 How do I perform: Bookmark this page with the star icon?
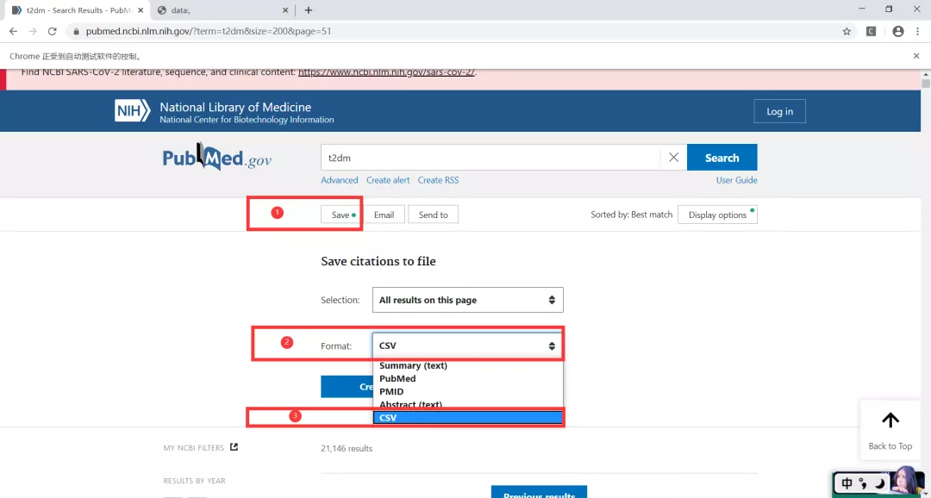pos(847,32)
